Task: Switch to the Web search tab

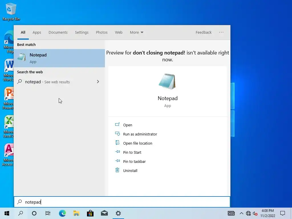Action: pos(119,33)
